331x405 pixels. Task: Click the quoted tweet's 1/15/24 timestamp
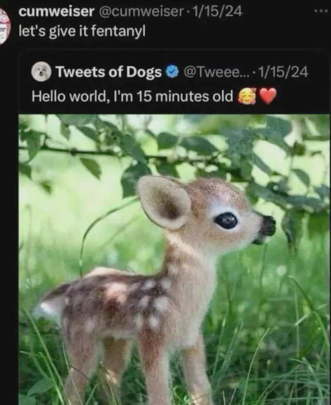pyautogui.click(x=283, y=72)
